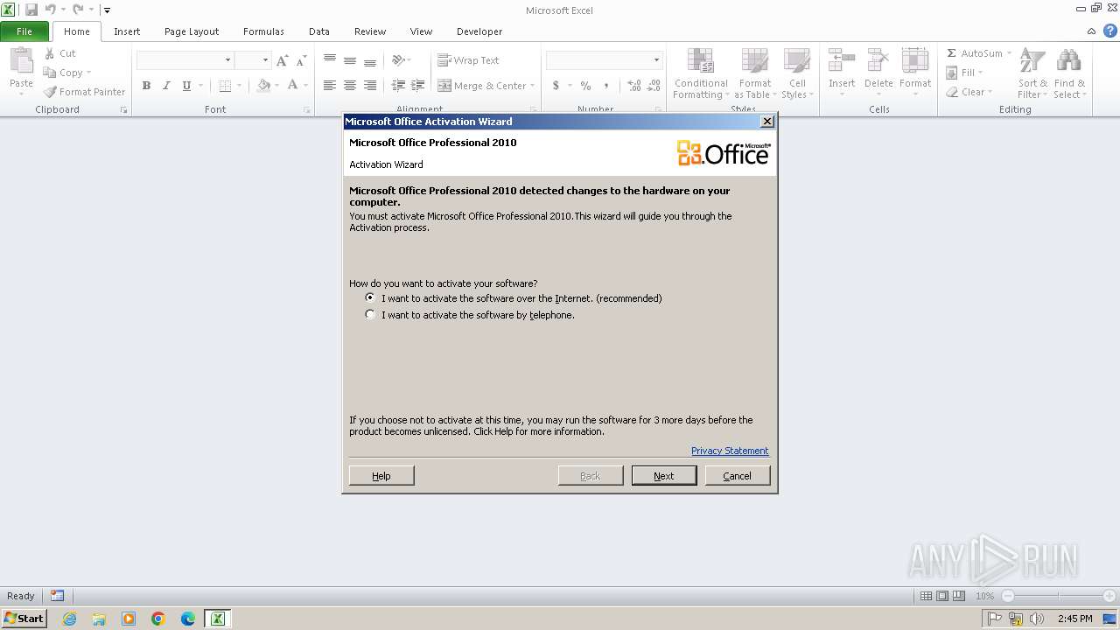Click the Paste icon in Clipboard
Screen dimensions: 1120x630
[x=21, y=61]
